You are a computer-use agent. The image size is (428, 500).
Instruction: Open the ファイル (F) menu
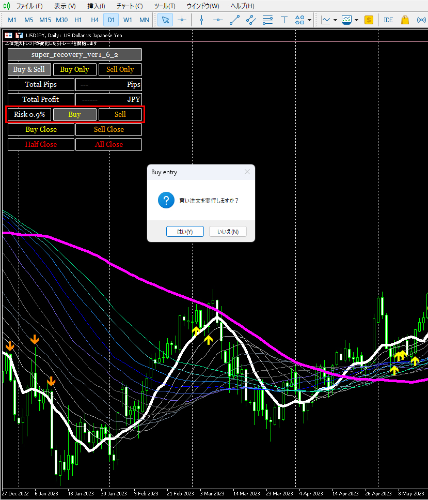pyautogui.click(x=29, y=6)
